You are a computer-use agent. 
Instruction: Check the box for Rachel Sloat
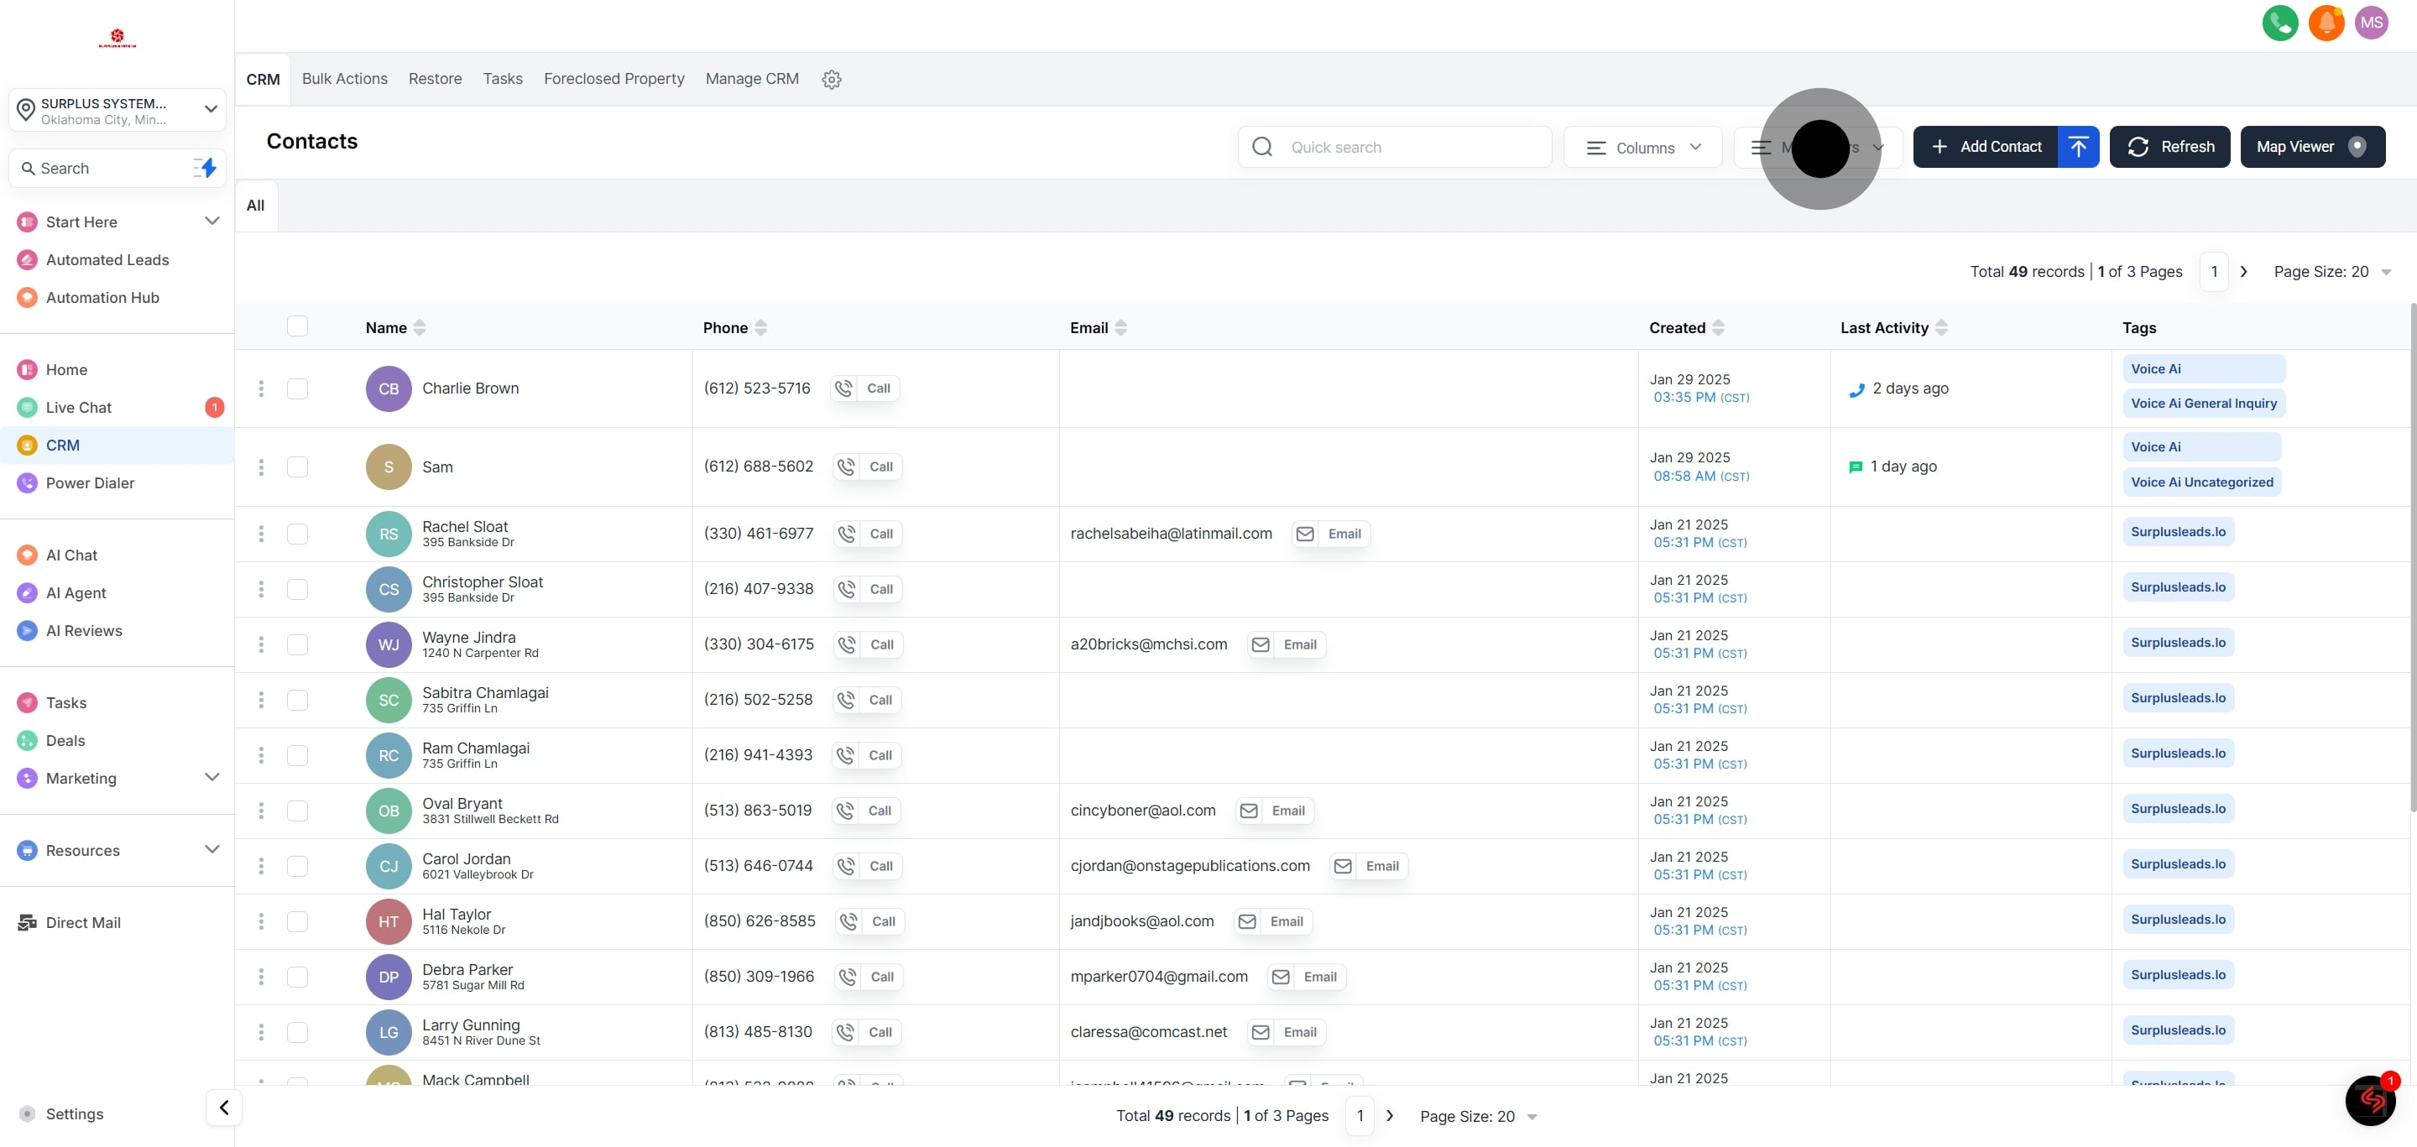point(297,534)
